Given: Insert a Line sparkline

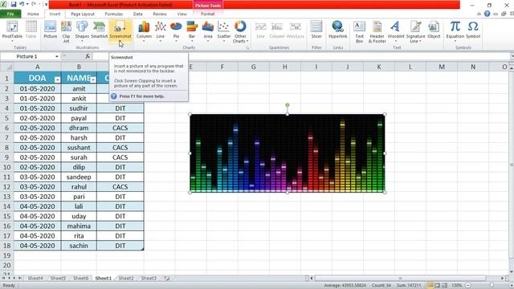Looking at the screenshot, I should [x=260, y=31].
